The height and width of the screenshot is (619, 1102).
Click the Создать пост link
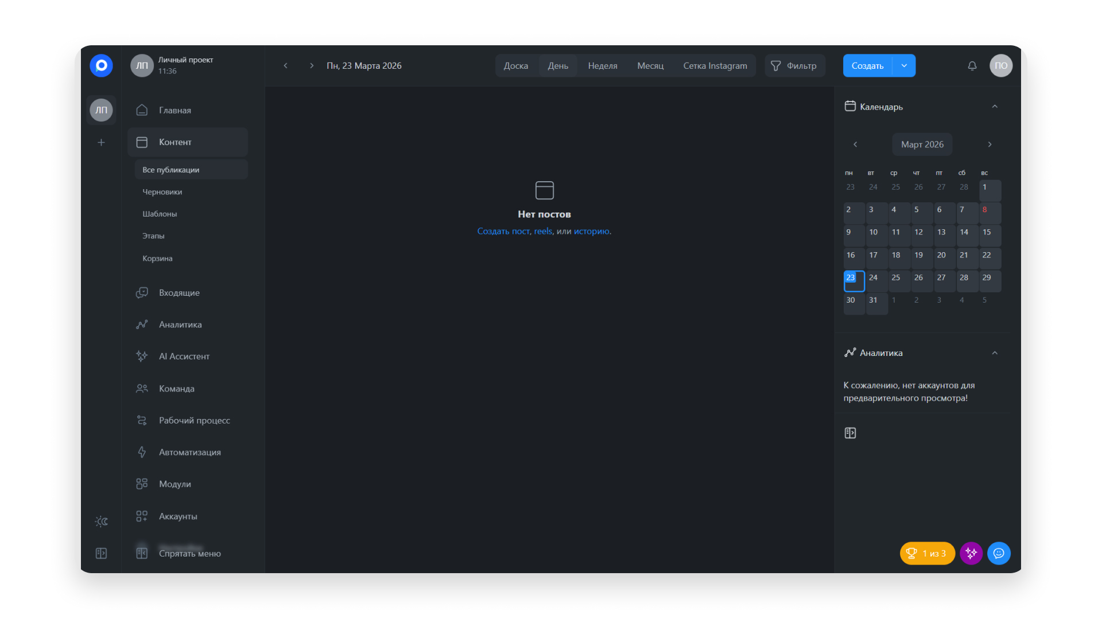[x=503, y=232]
